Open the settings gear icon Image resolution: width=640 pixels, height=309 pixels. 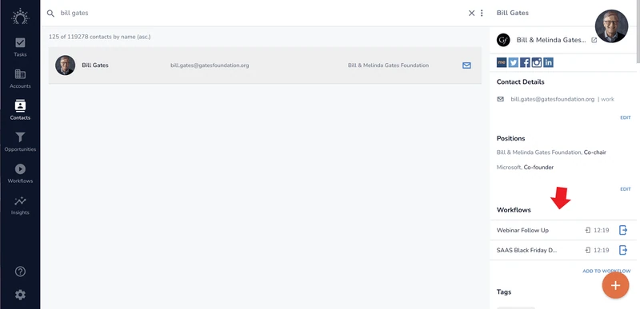tap(20, 295)
